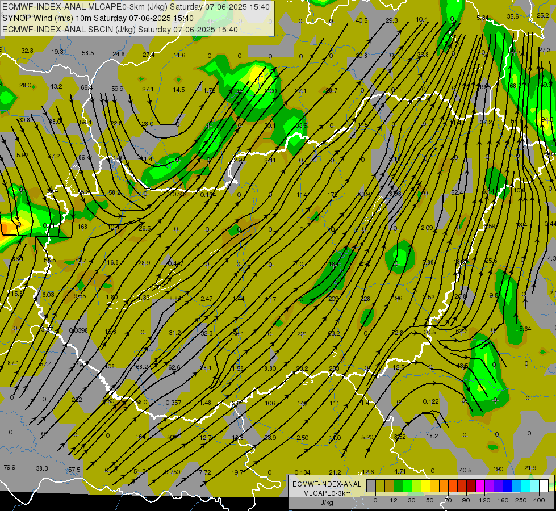
Task: Click the map value 38.3
Action: (42, 468)
